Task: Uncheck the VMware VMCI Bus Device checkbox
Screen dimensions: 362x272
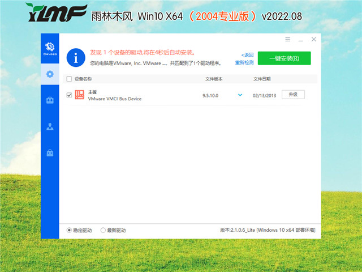Action: 69,95
